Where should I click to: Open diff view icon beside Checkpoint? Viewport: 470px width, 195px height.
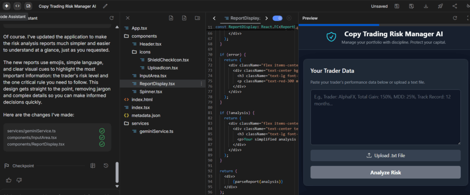point(93,166)
